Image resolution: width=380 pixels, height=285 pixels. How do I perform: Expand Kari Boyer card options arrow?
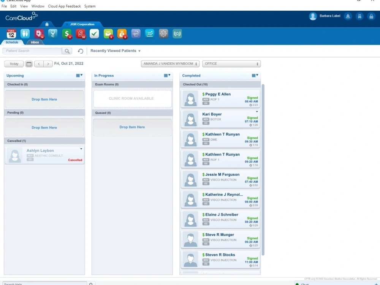pyautogui.click(x=257, y=112)
